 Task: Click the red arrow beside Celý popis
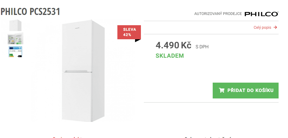(x=275, y=28)
